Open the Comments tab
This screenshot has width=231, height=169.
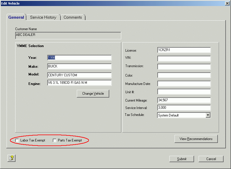73,18
